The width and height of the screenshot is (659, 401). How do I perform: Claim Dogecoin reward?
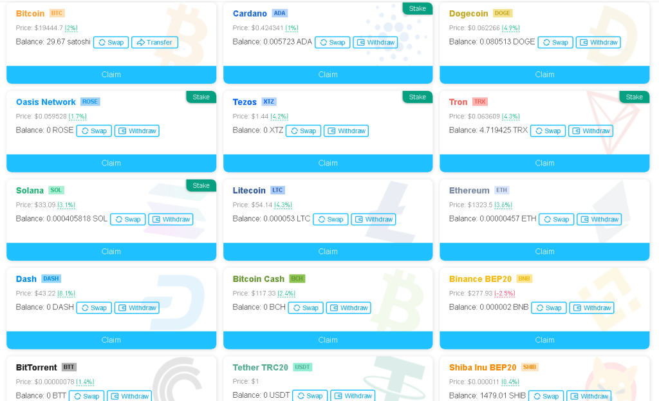(544, 75)
